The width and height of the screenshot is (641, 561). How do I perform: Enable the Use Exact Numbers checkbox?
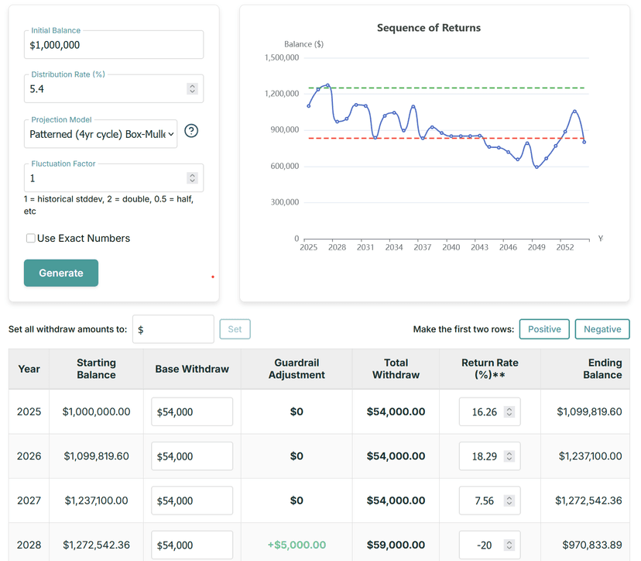pyautogui.click(x=31, y=239)
